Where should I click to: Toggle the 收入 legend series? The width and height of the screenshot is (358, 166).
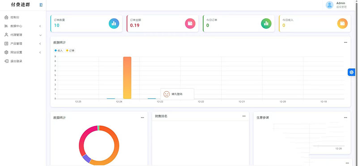[59, 50]
